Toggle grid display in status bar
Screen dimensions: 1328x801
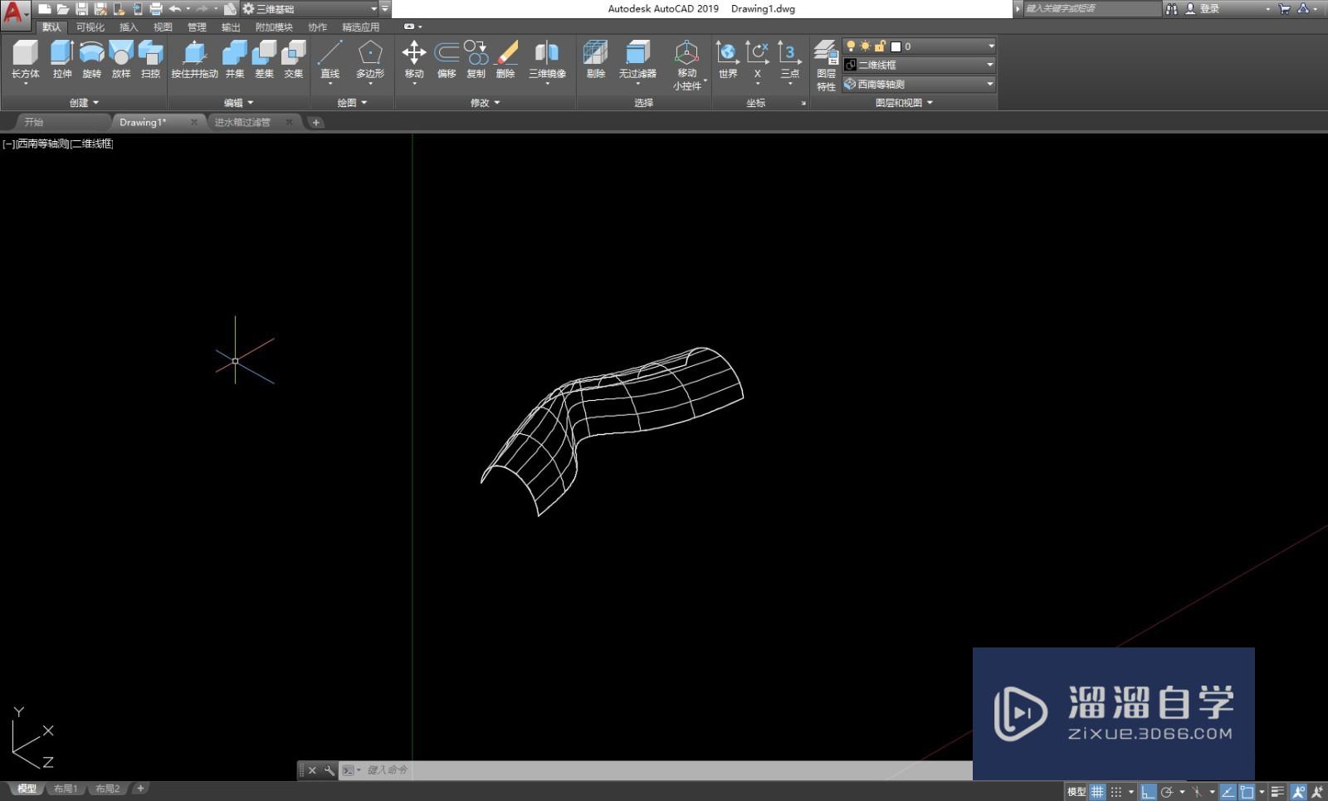pos(1097,792)
